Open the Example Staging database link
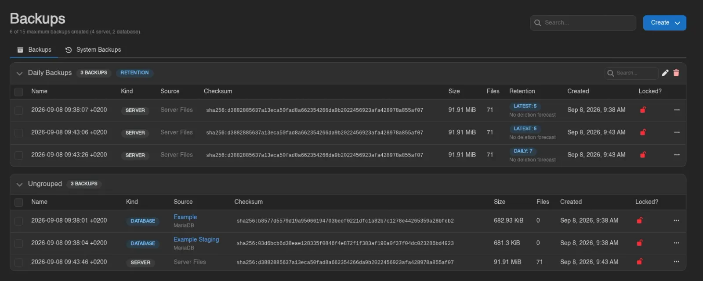 click(x=196, y=239)
